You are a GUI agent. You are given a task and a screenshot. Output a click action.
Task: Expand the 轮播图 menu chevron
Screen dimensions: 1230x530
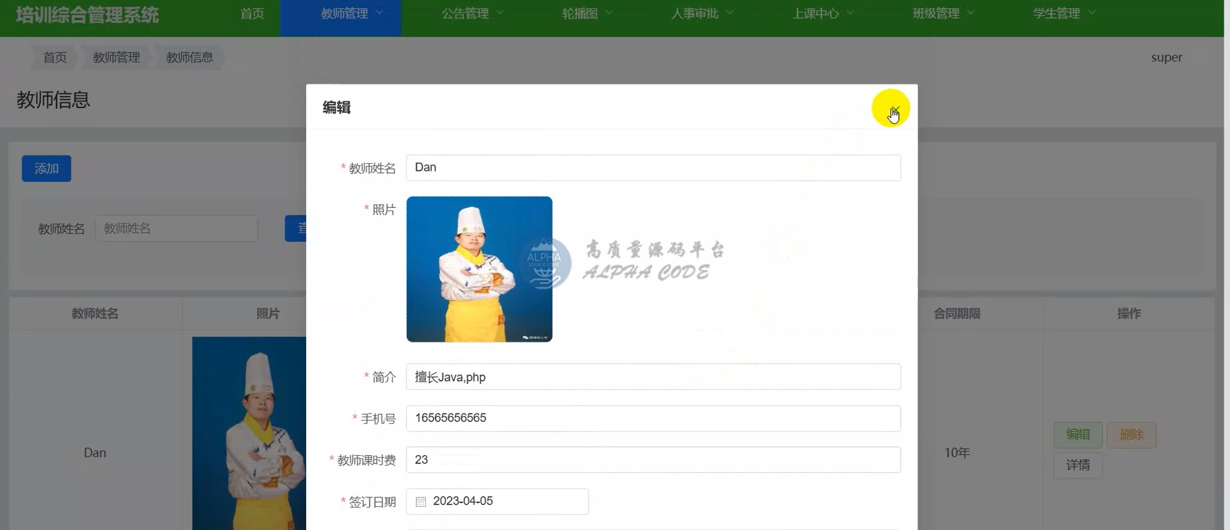click(x=609, y=13)
